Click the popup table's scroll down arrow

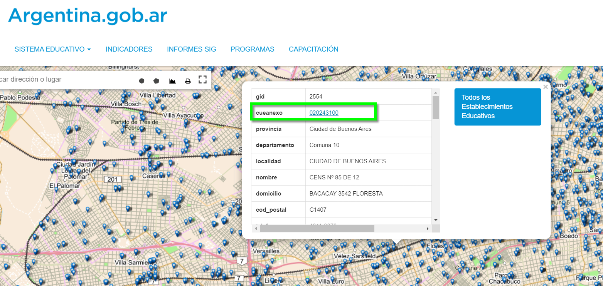tap(436, 220)
